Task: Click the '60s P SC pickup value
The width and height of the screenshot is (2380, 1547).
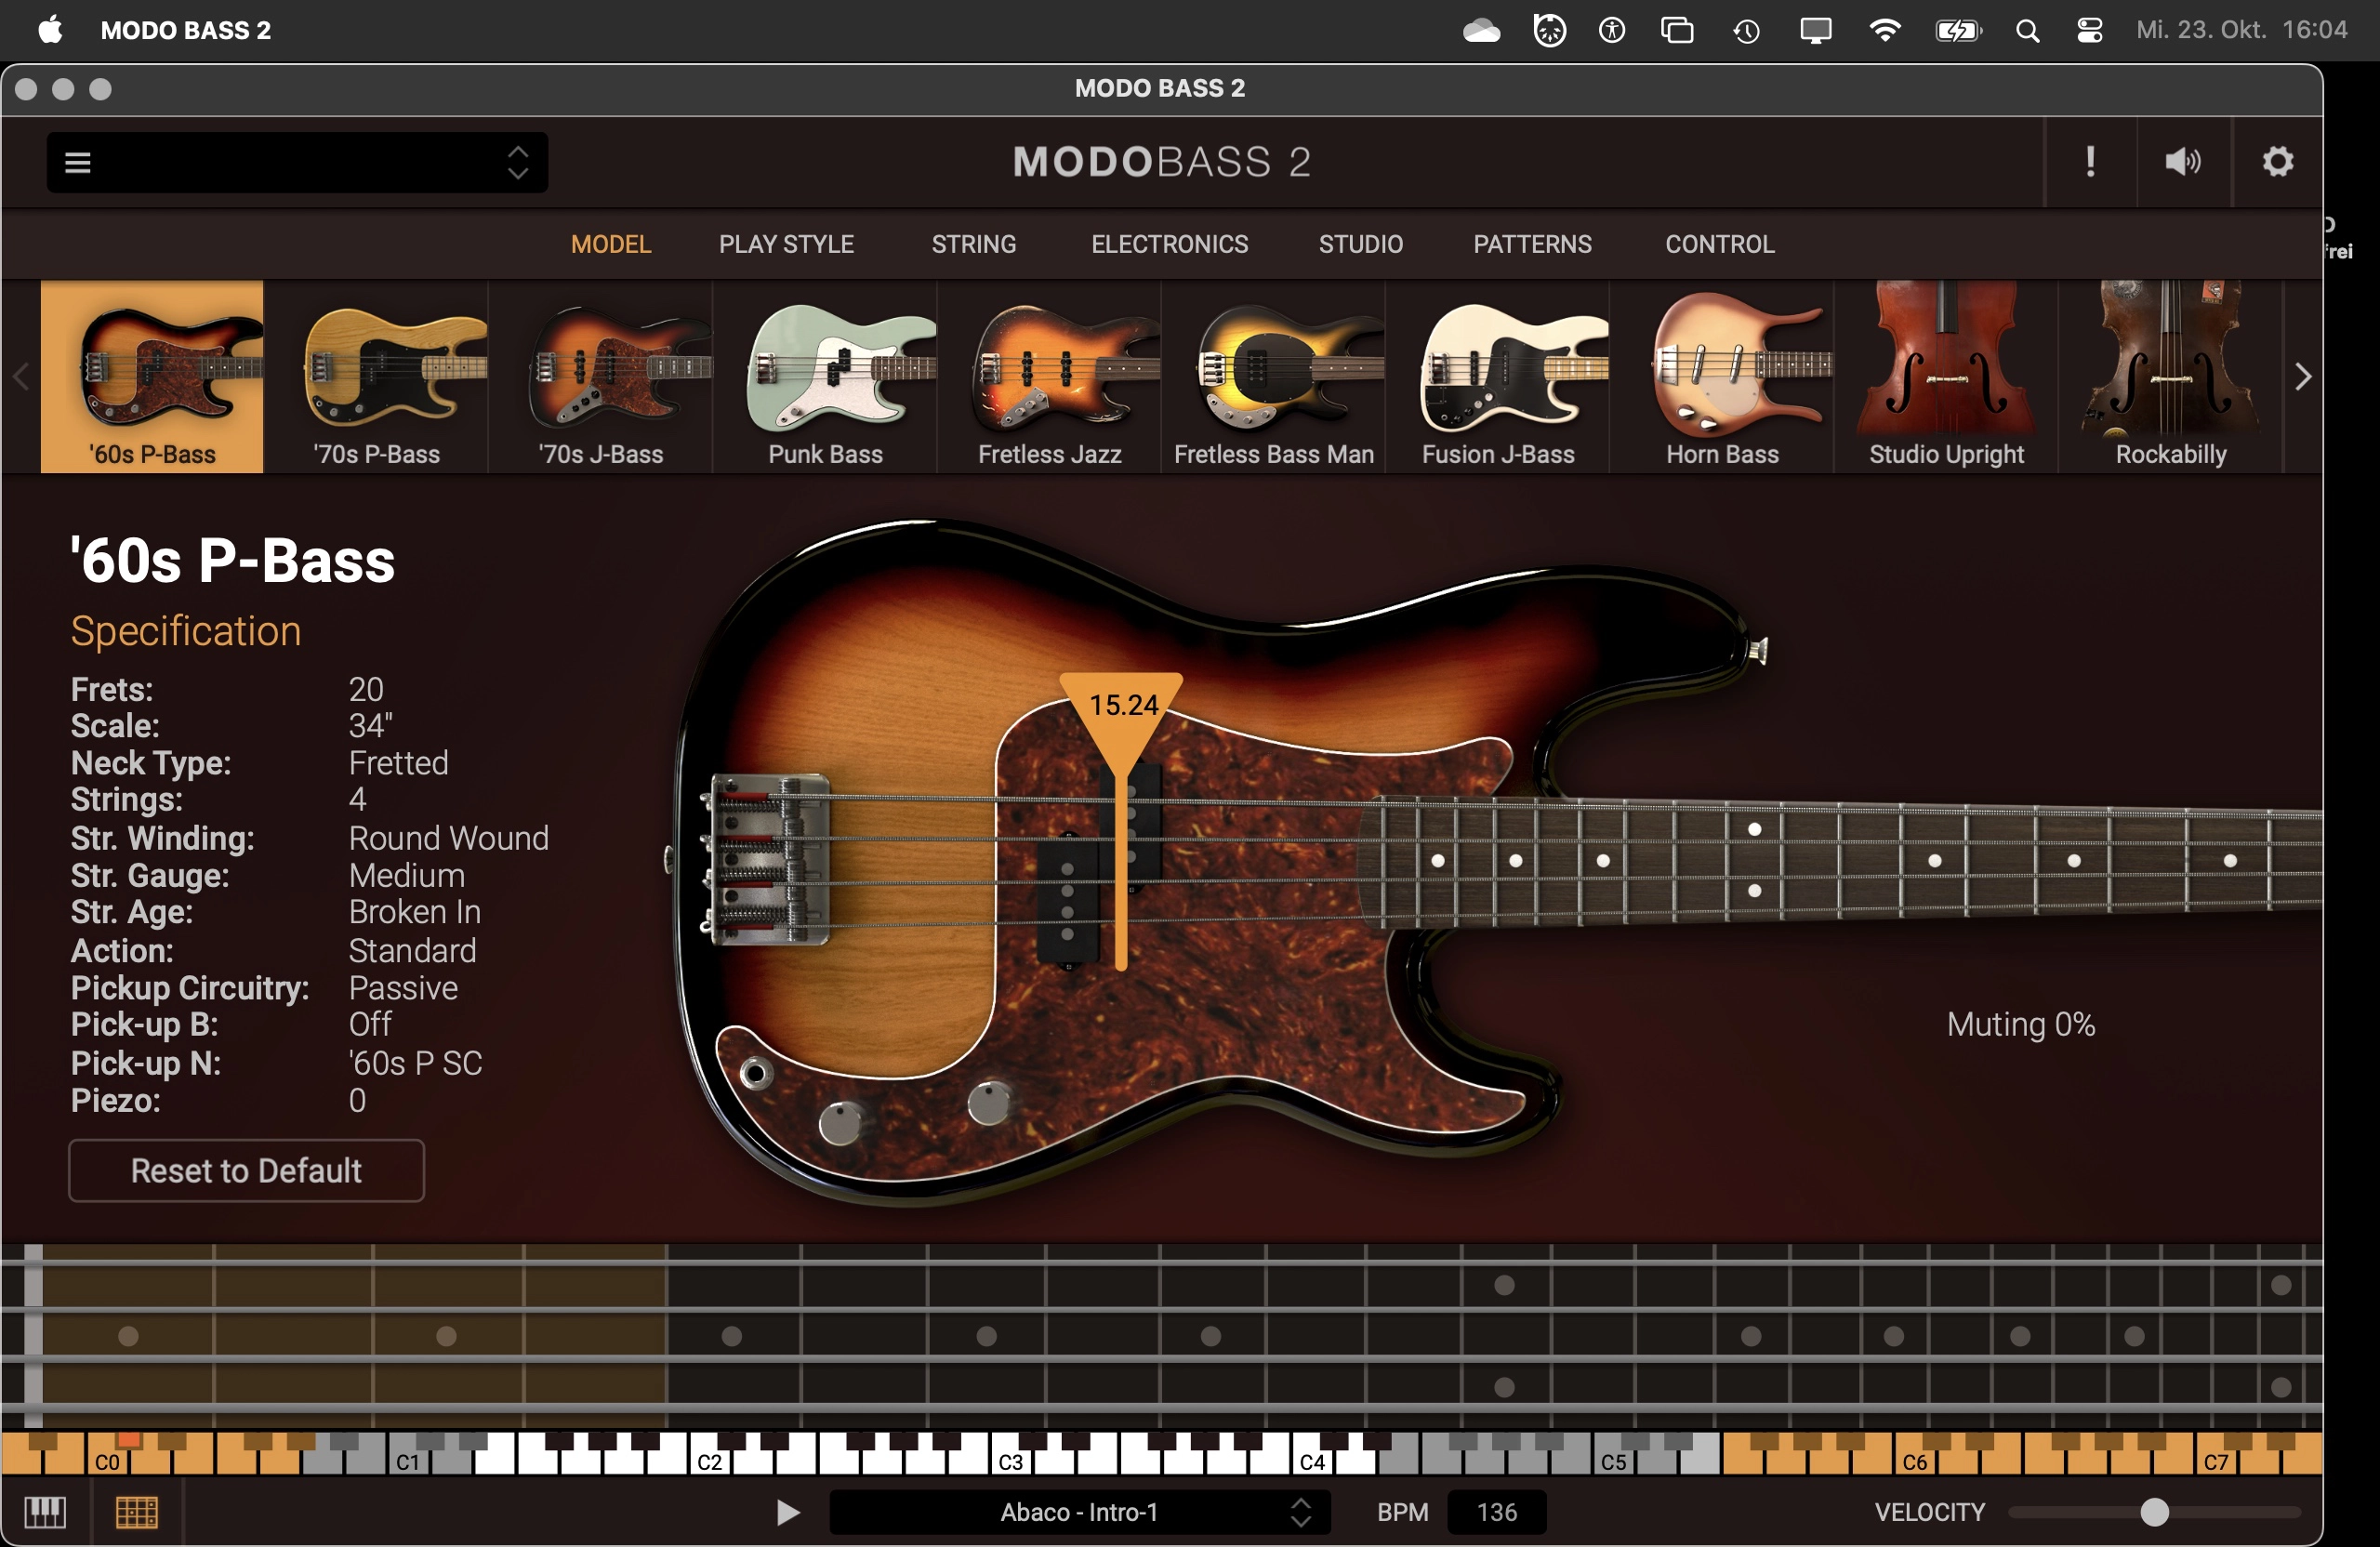Action: [x=415, y=1063]
